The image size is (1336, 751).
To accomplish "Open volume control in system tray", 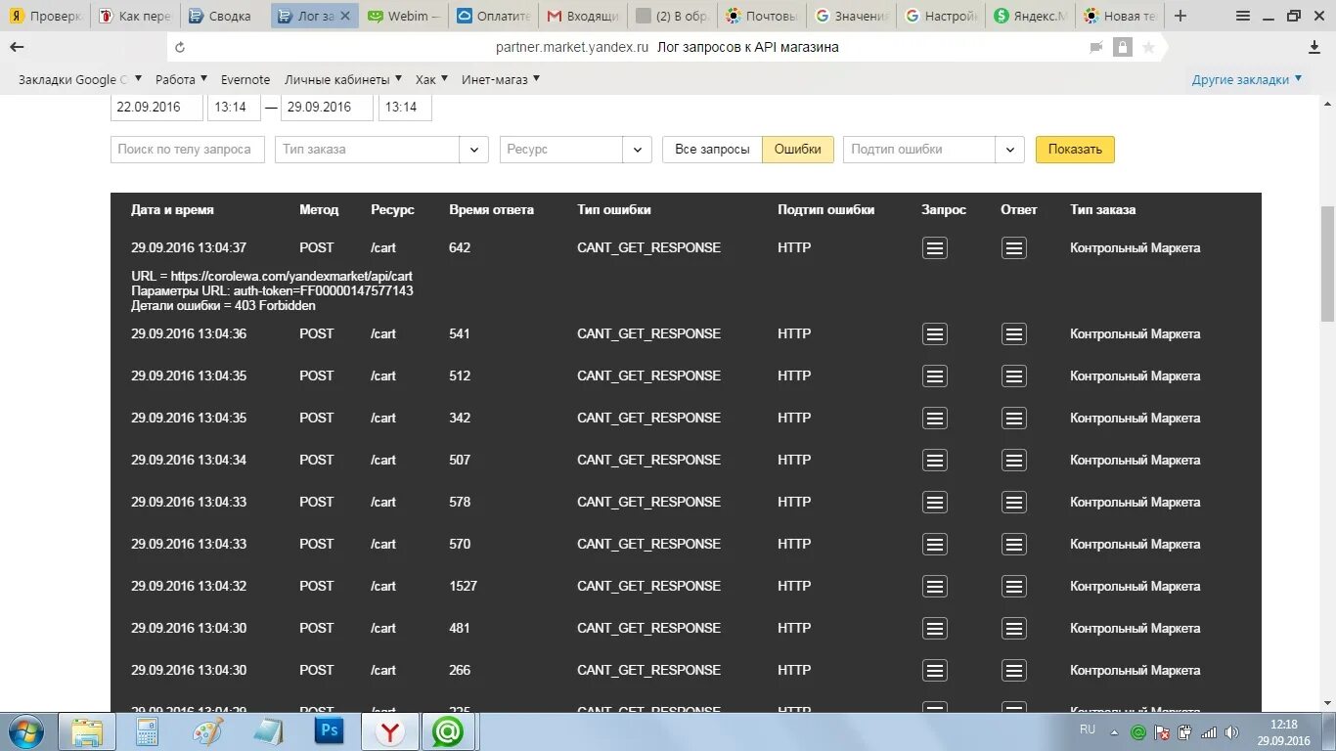I will (x=1231, y=731).
